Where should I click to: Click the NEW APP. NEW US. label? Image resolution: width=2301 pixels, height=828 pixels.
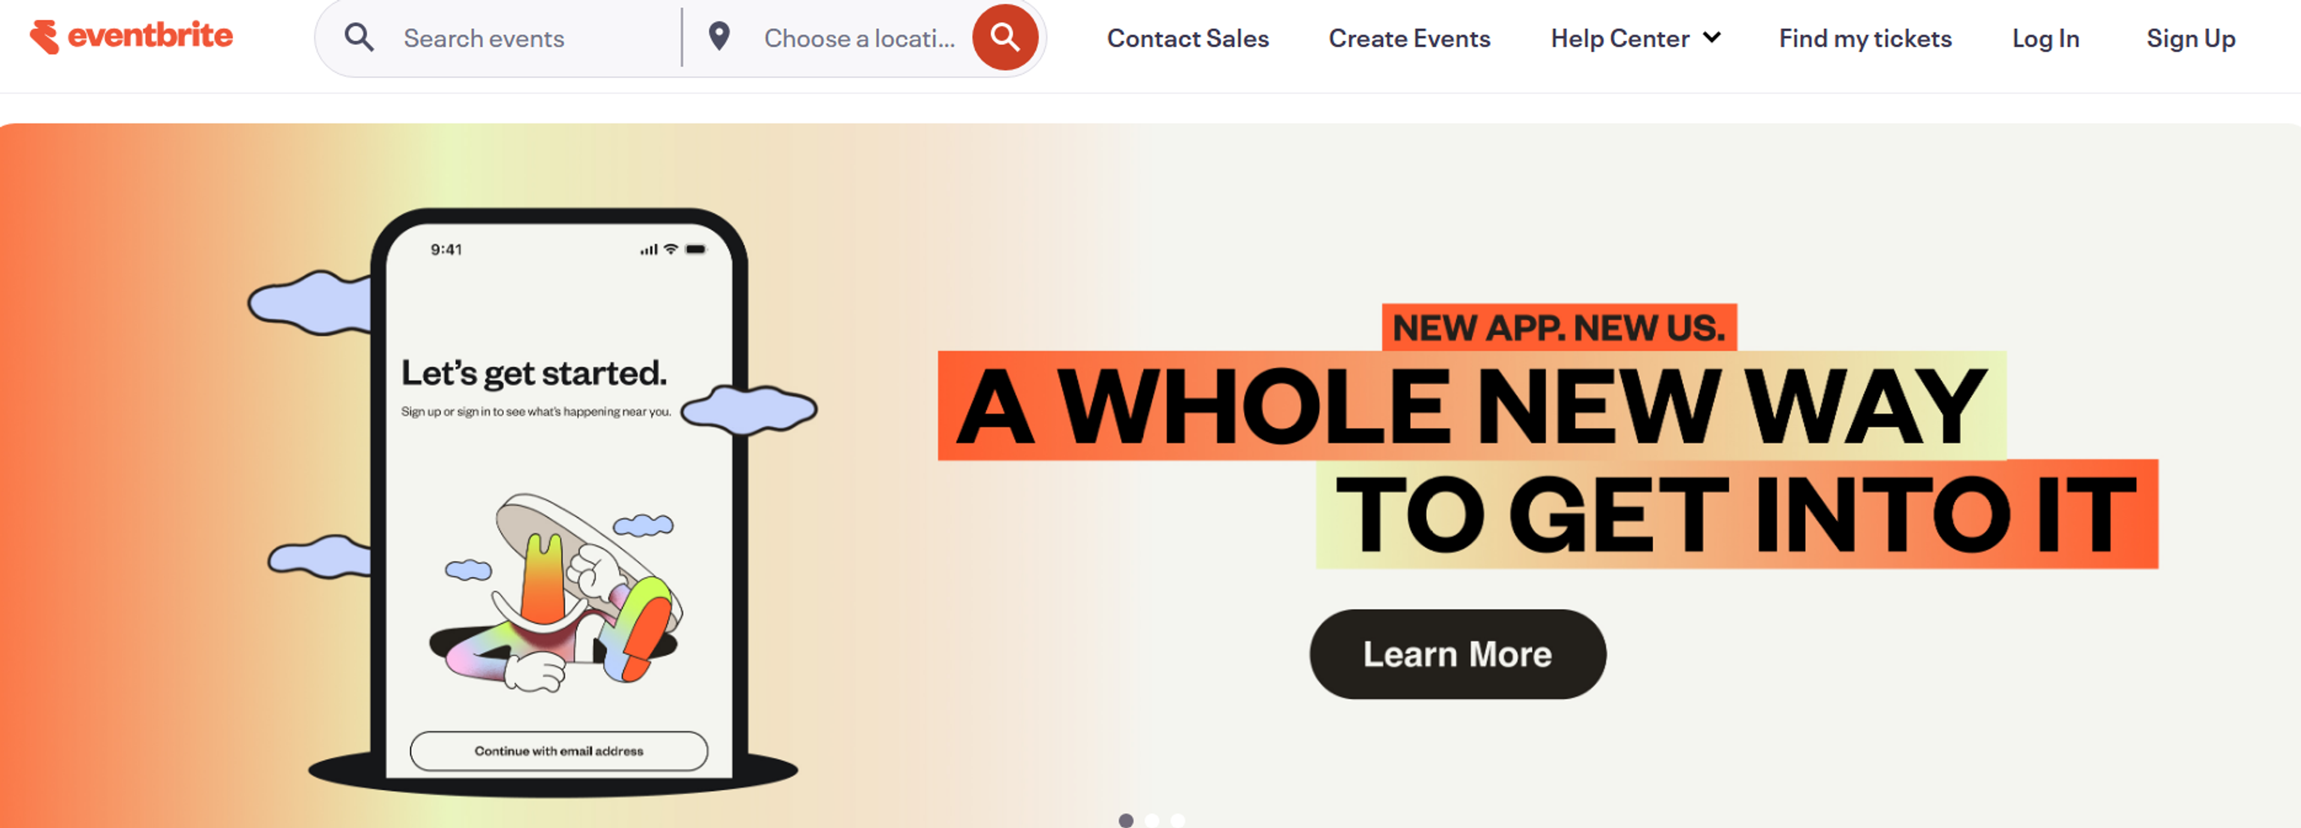point(1559,328)
